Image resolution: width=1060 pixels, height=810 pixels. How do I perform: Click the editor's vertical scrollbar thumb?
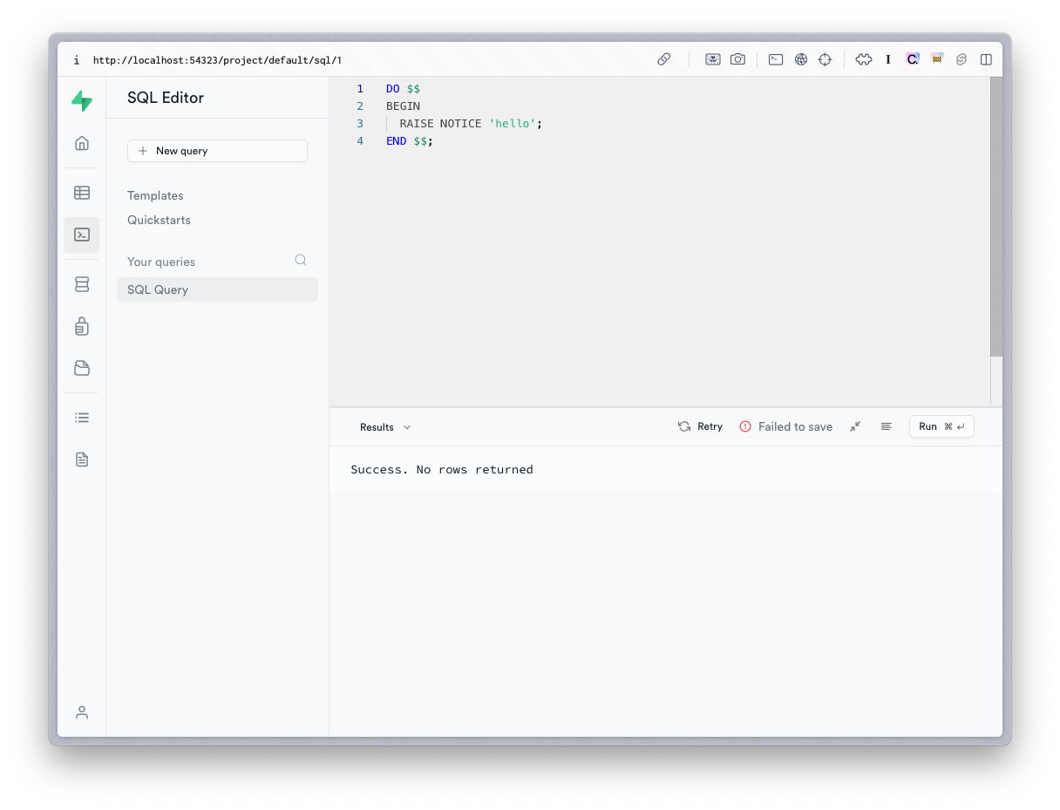pos(996,216)
